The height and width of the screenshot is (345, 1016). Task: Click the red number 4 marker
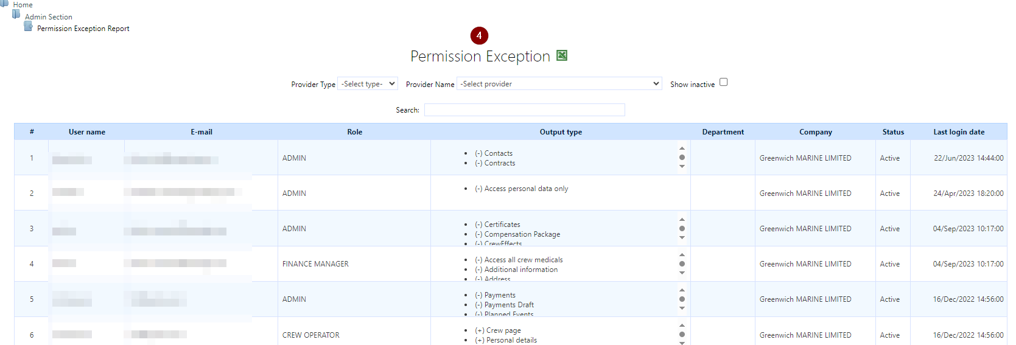(479, 35)
